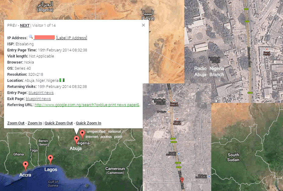Click the '320x218' resolution value

36,75
